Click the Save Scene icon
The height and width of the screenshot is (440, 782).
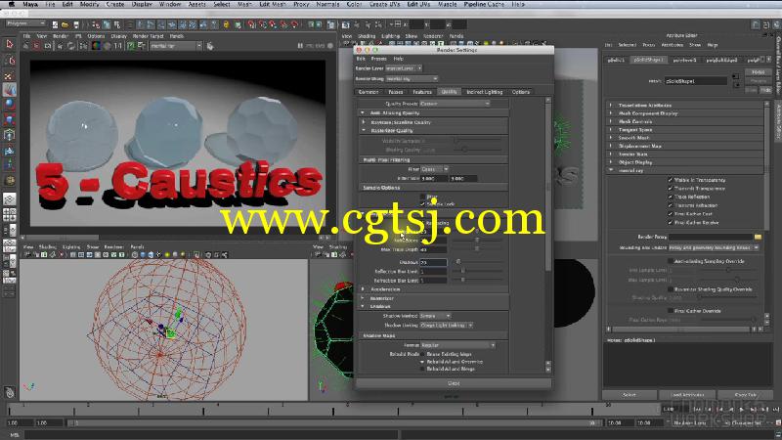click(76, 24)
